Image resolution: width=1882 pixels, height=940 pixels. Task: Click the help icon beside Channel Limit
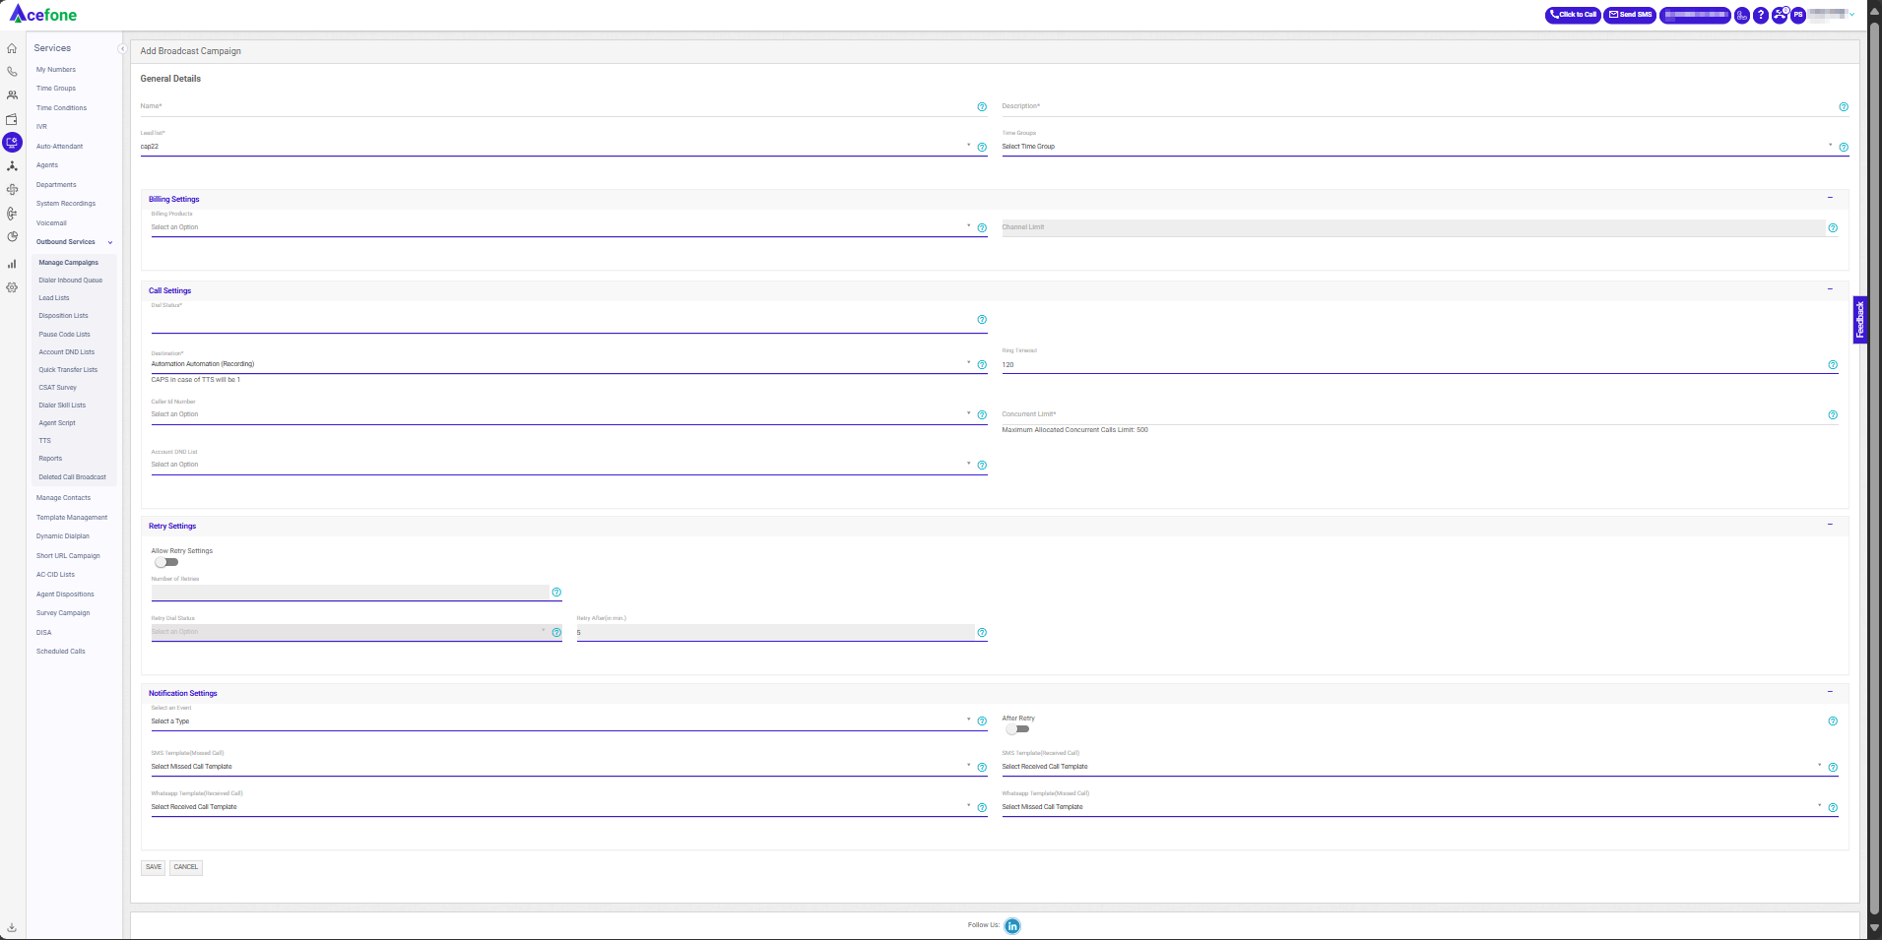1833,228
